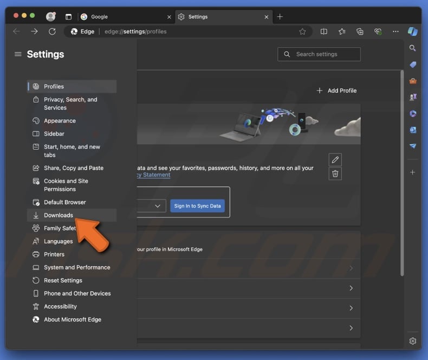This screenshot has width=428, height=360.
Task: Open the Outlook icon in sidebar
Action: (413, 130)
